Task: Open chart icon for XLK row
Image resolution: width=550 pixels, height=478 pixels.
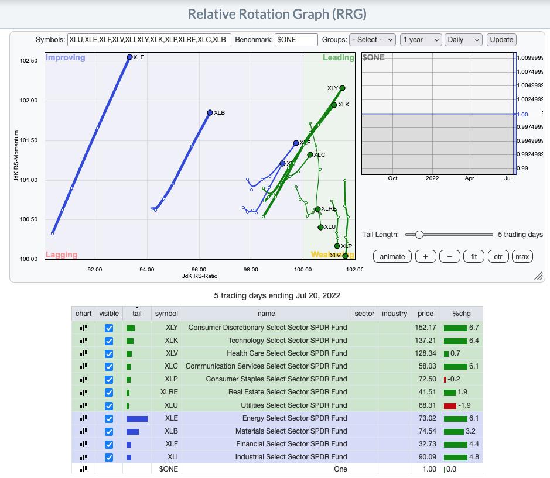Action: [x=83, y=341]
